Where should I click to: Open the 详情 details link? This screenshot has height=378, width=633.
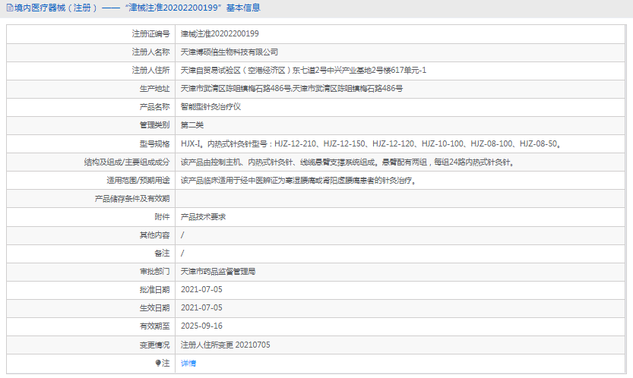coord(188,363)
